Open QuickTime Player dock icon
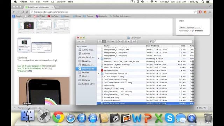Screen dimensions: 224x126 (x=192, y=118)
